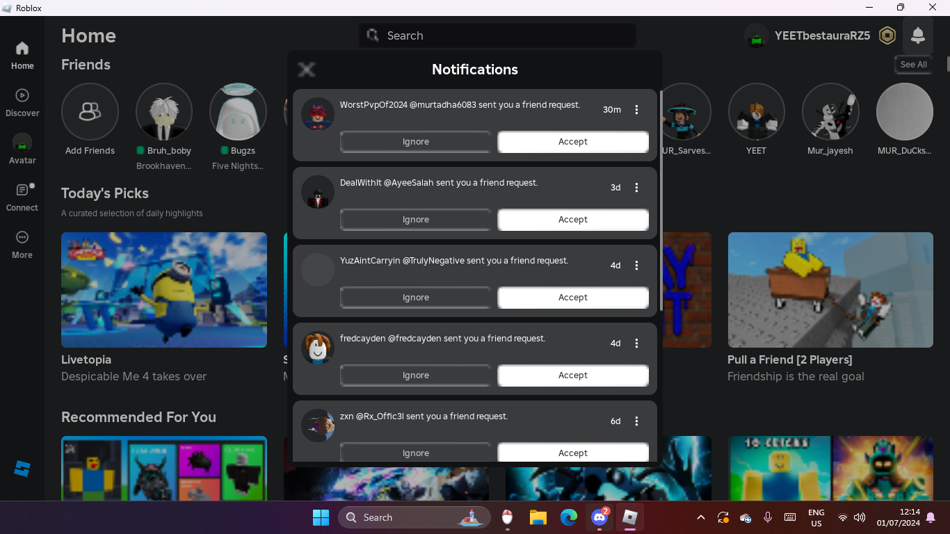
Task: Open YEETbestauraRZ5 profile avatar icon
Action: (x=756, y=35)
